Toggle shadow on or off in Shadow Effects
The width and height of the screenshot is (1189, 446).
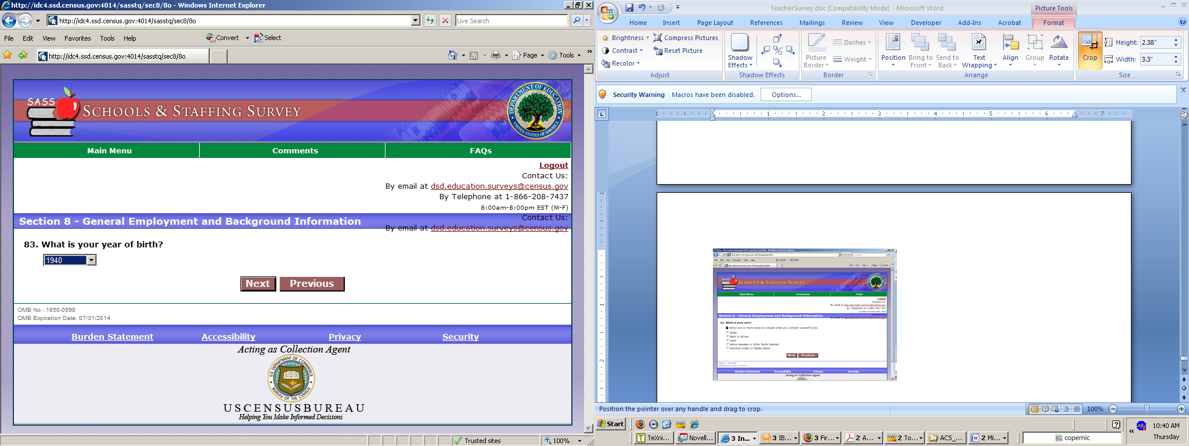point(778,51)
